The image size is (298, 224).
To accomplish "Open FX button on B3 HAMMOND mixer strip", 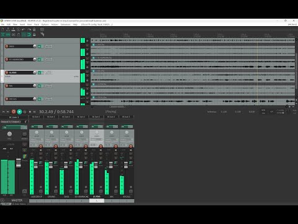I will tap(79, 126).
